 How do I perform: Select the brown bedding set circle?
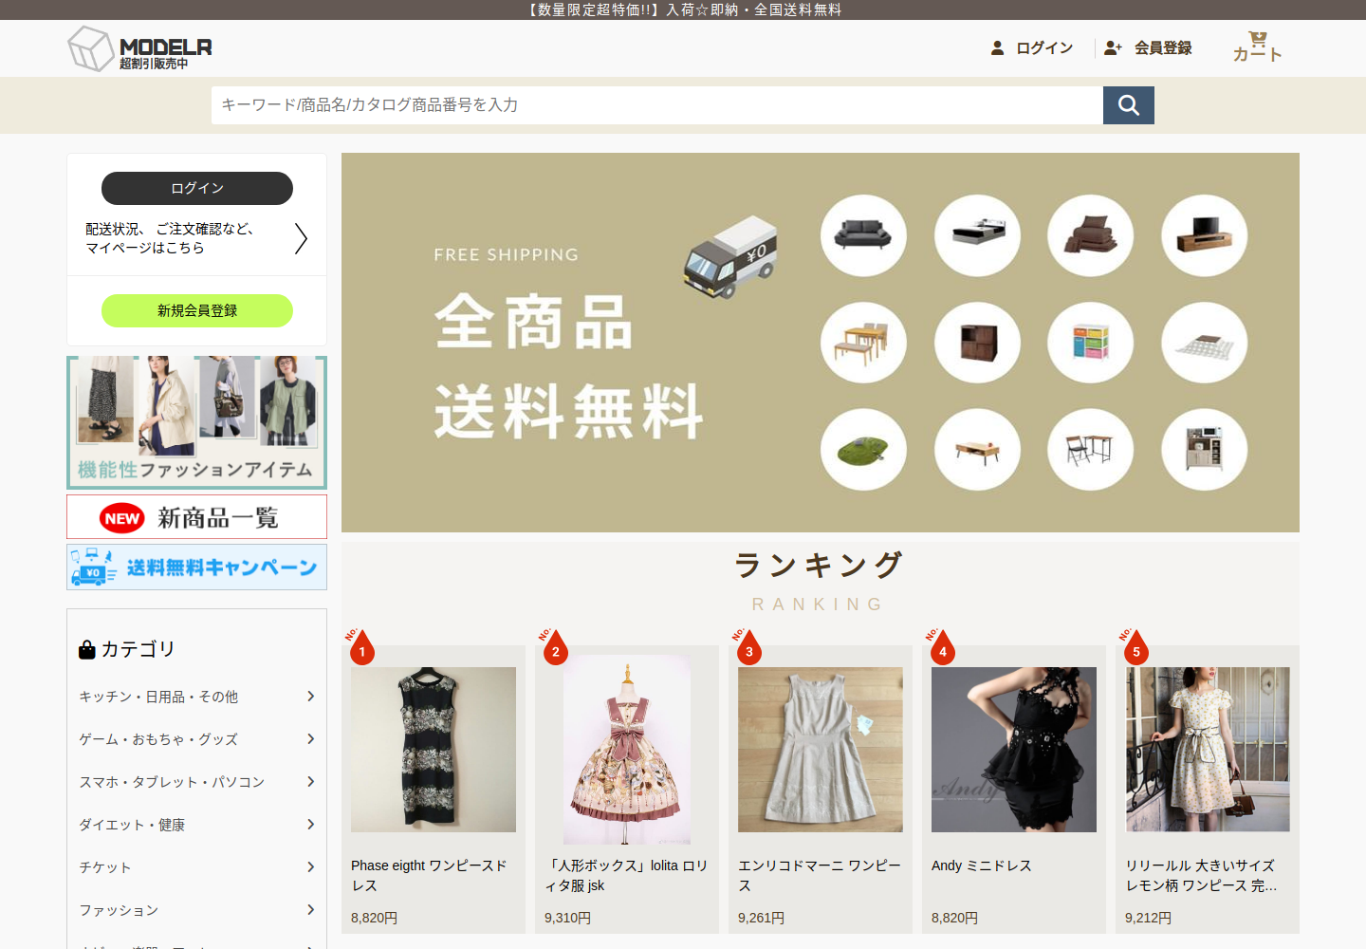pyautogui.click(x=1090, y=235)
